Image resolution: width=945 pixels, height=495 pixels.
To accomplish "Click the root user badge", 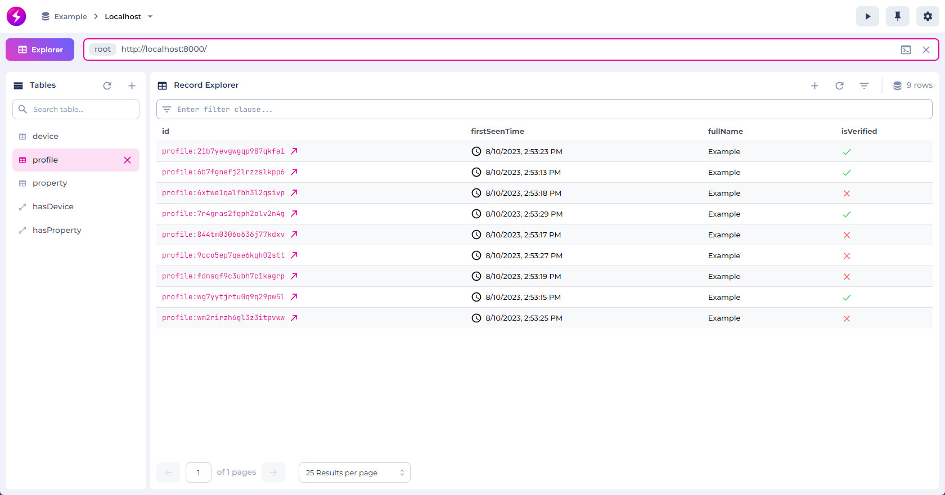I will [x=102, y=49].
